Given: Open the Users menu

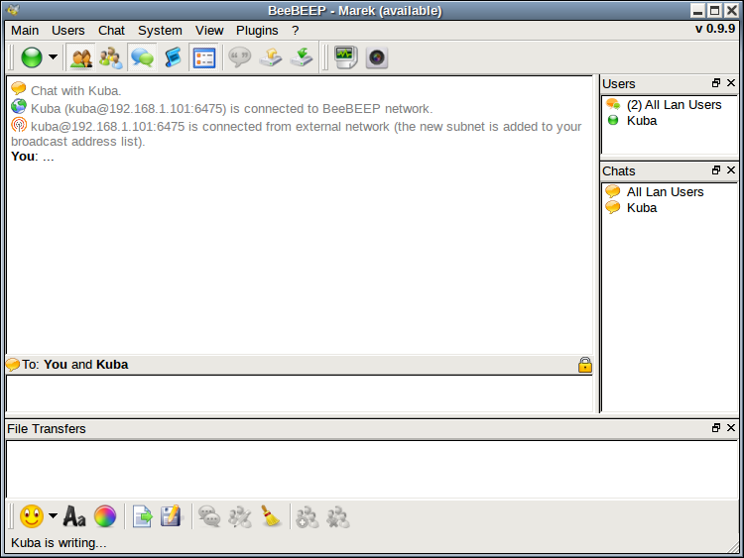Looking at the screenshot, I should pyautogui.click(x=67, y=31).
